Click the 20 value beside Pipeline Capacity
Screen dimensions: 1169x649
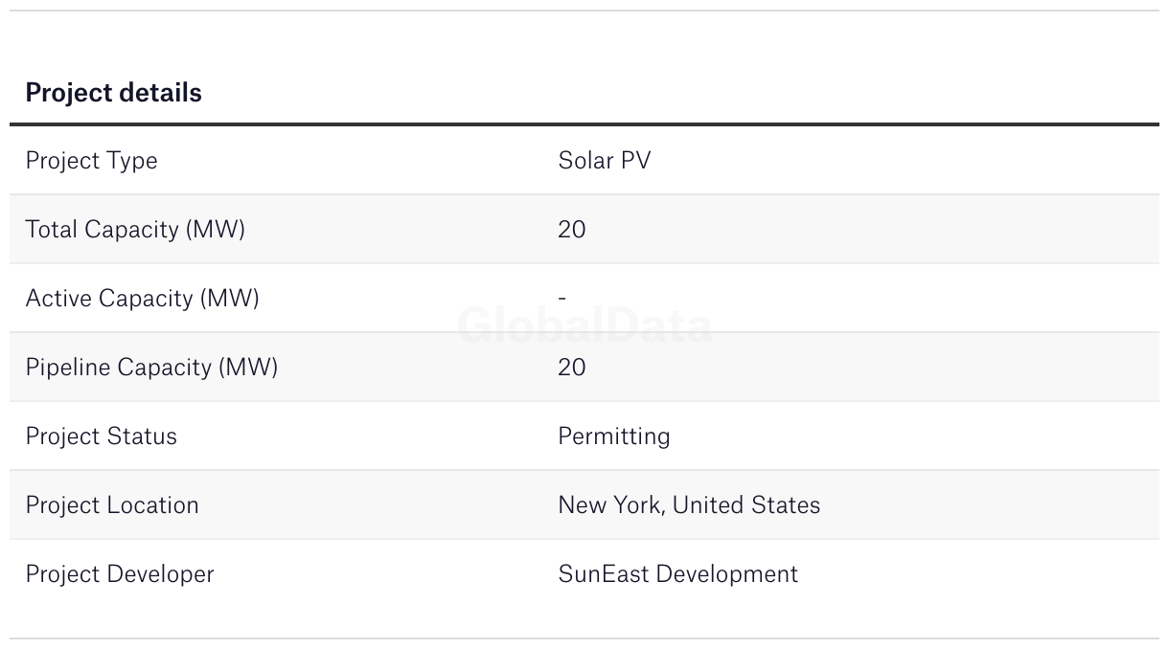(x=571, y=368)
